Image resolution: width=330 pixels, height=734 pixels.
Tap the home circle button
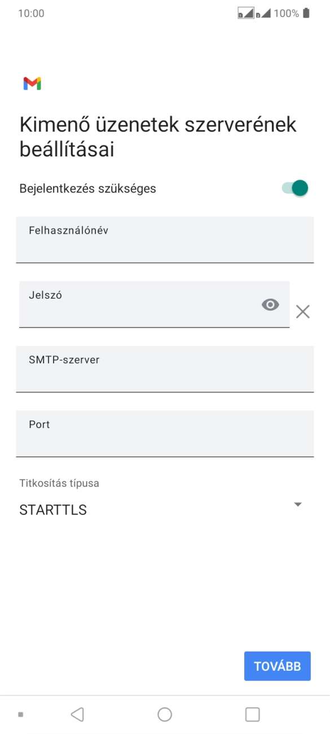165,714
